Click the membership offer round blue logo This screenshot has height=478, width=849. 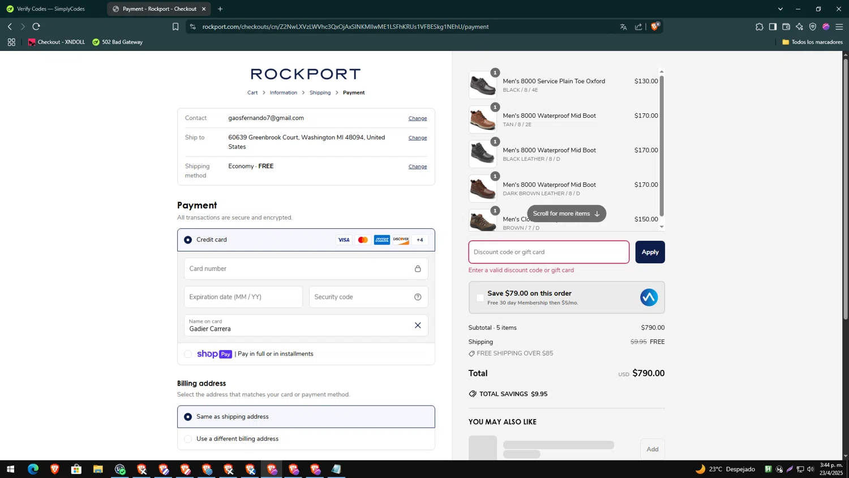tap(649, 297)
